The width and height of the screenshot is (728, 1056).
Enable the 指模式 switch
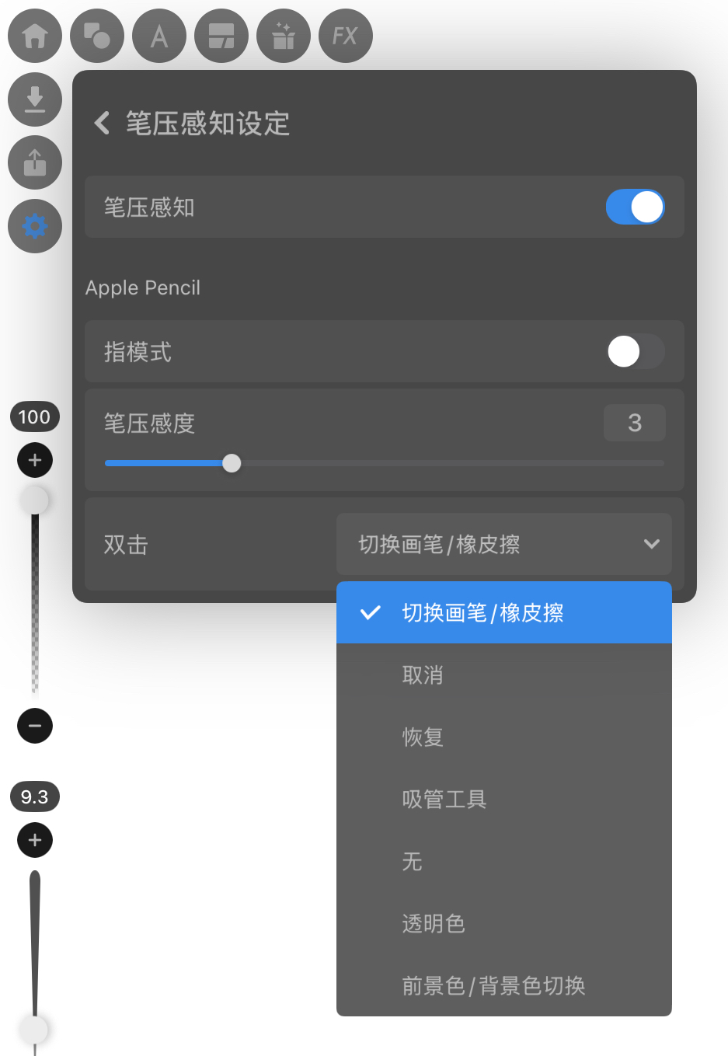635,351
